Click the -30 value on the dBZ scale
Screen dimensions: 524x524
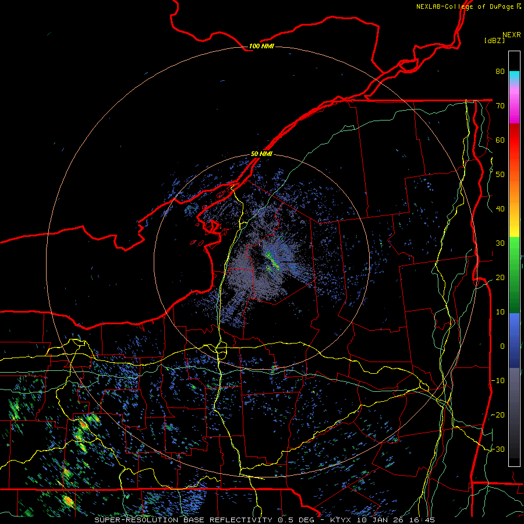tap(498, 449)
